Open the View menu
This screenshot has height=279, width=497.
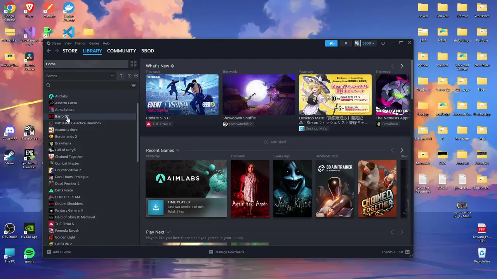pyautogui.click(x=68, y=43)
